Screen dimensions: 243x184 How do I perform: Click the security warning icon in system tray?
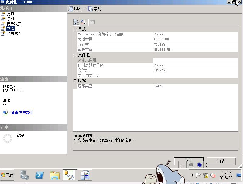206,175
